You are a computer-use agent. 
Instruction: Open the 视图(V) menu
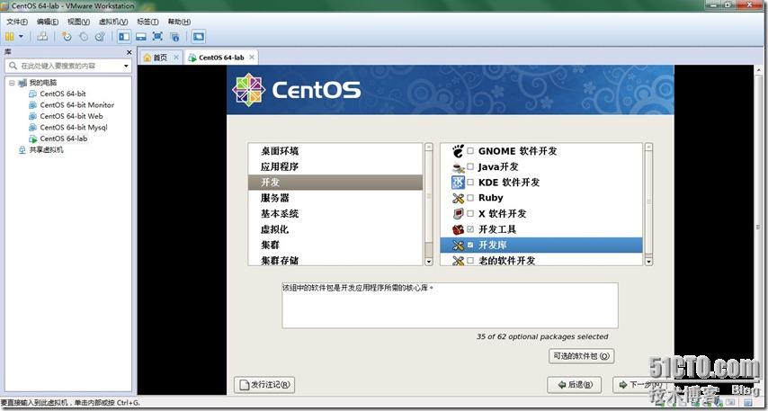coord(78,22)
